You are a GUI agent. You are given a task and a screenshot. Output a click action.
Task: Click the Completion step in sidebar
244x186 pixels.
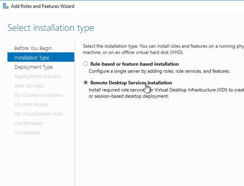coord(27,132)
